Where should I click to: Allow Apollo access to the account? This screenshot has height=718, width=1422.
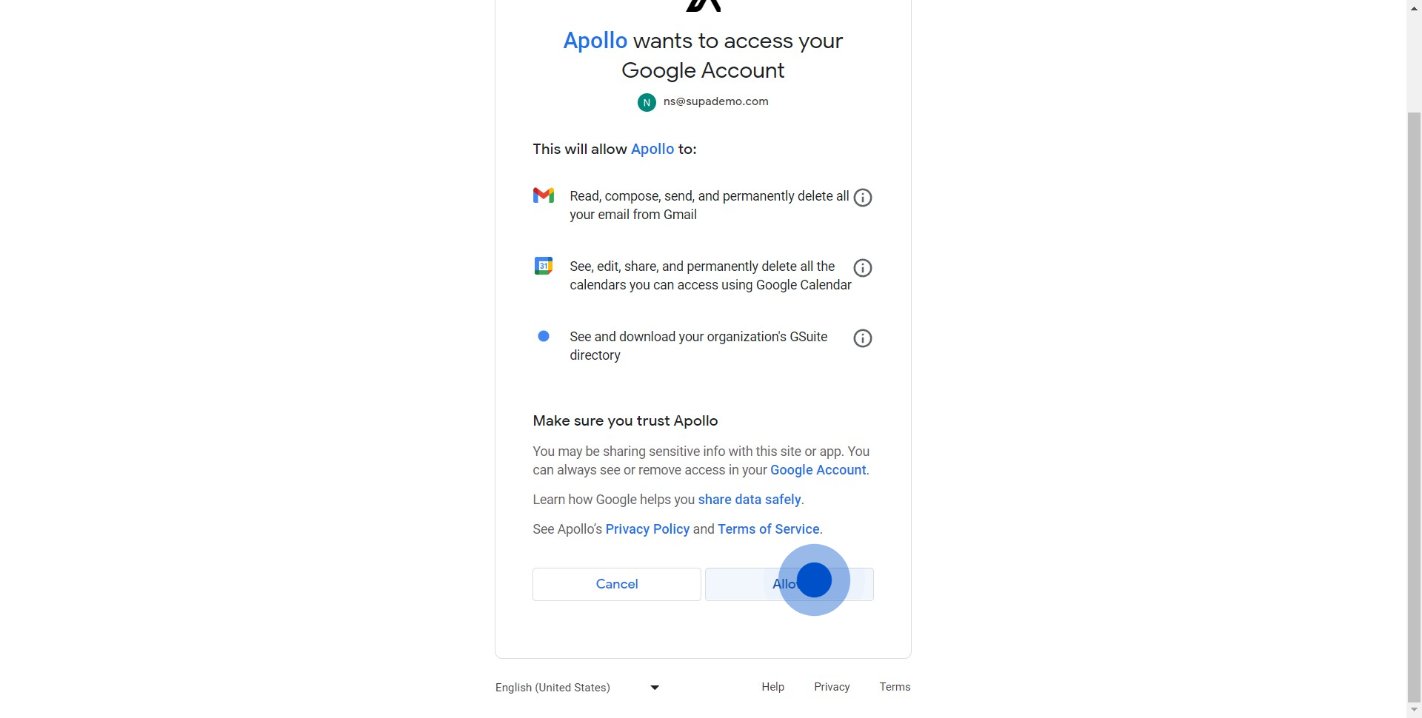point(790,584)
